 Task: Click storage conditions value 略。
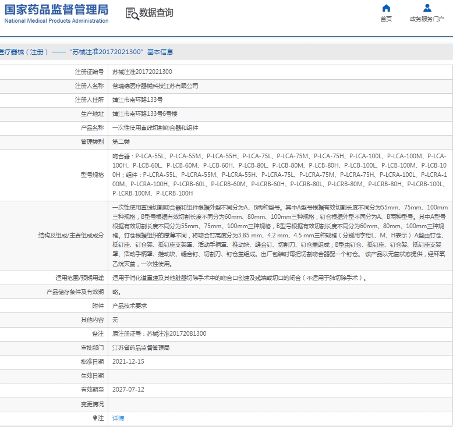116,292
